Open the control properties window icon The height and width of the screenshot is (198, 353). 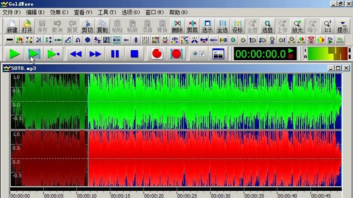point(218,54)
